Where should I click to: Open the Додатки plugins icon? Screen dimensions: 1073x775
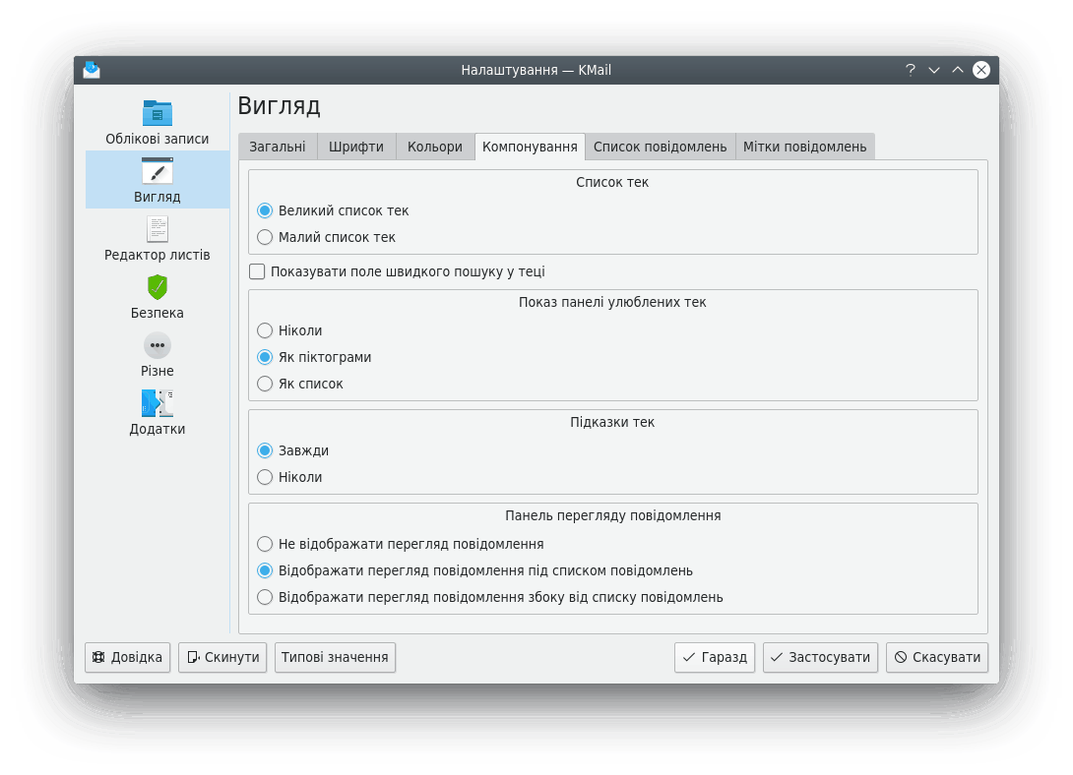click(158, 403)
